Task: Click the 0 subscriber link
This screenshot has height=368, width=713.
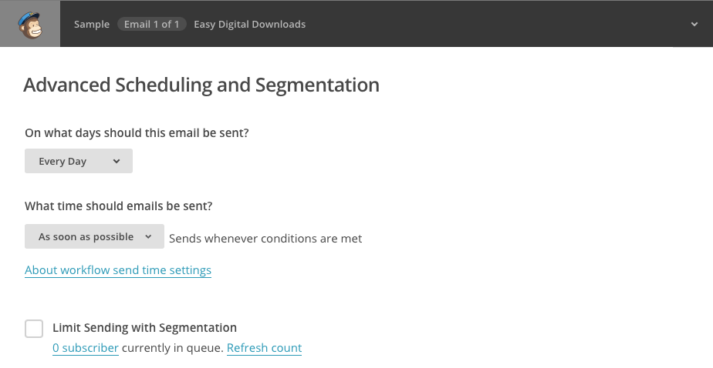Action: [x=86, y=348]
